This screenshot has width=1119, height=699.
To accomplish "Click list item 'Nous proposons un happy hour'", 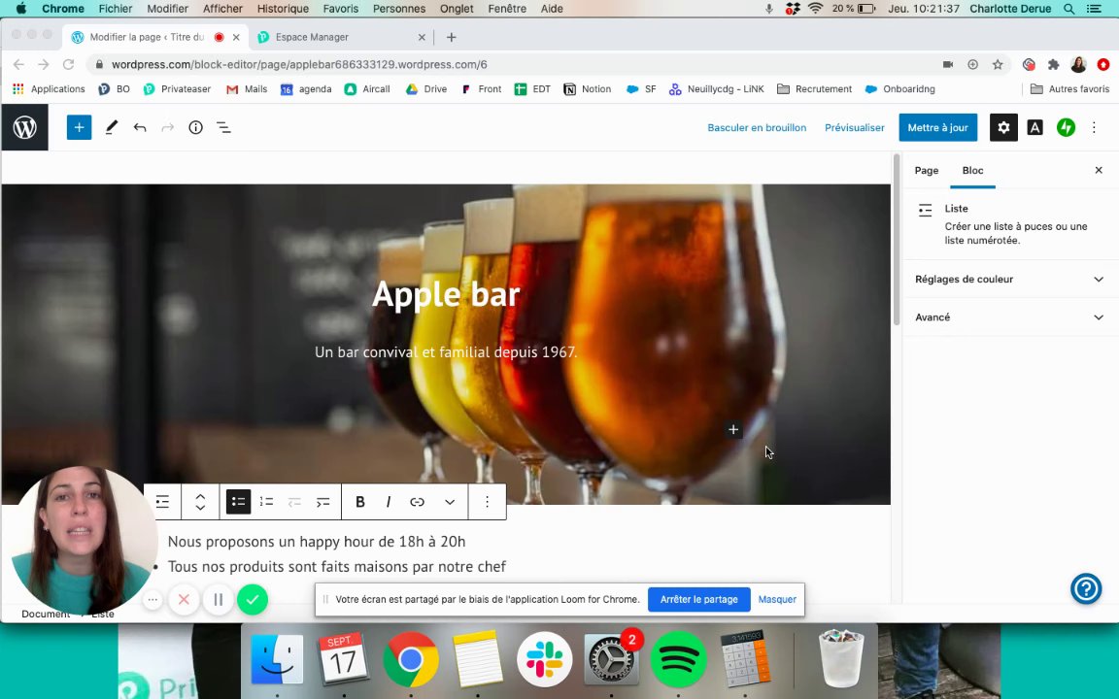I will (316, 542).
